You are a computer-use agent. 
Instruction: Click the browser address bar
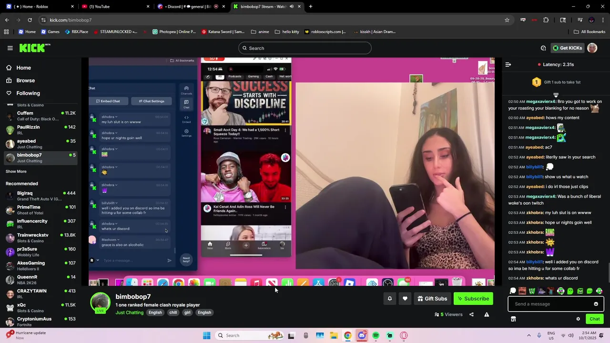pyautogui.click(x=272, y=20)
